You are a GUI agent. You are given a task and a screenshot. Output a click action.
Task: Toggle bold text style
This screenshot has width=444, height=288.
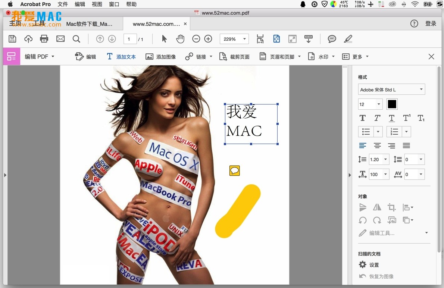click(362, 118)
